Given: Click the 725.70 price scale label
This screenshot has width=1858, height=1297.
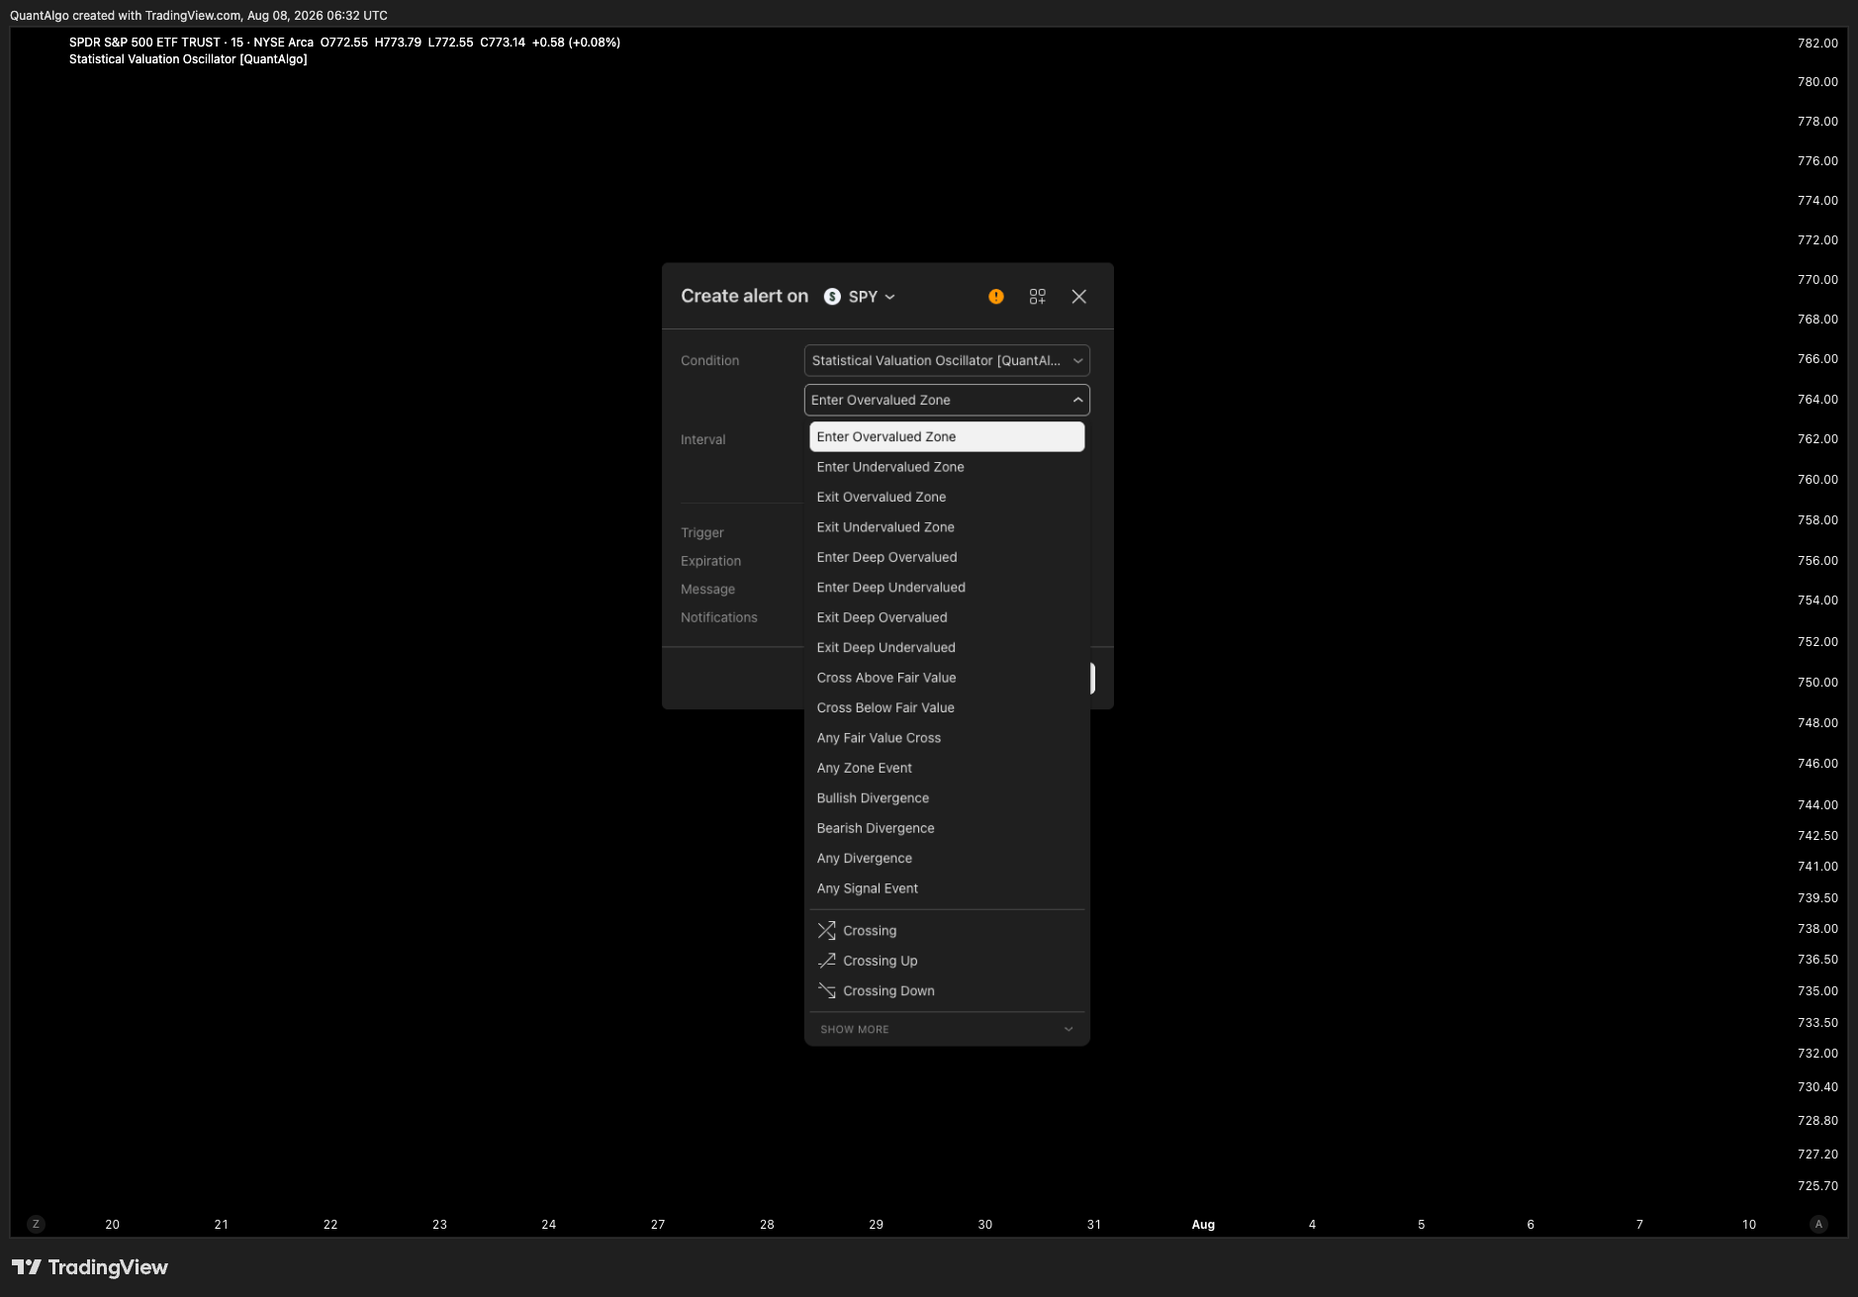Looking at the screenshot, I should pos(1817,1186).
